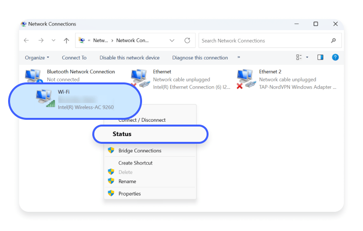Minimize the Network Connections window
The width and height of the screenshot is (363, 231).
[x=297, y=24]
